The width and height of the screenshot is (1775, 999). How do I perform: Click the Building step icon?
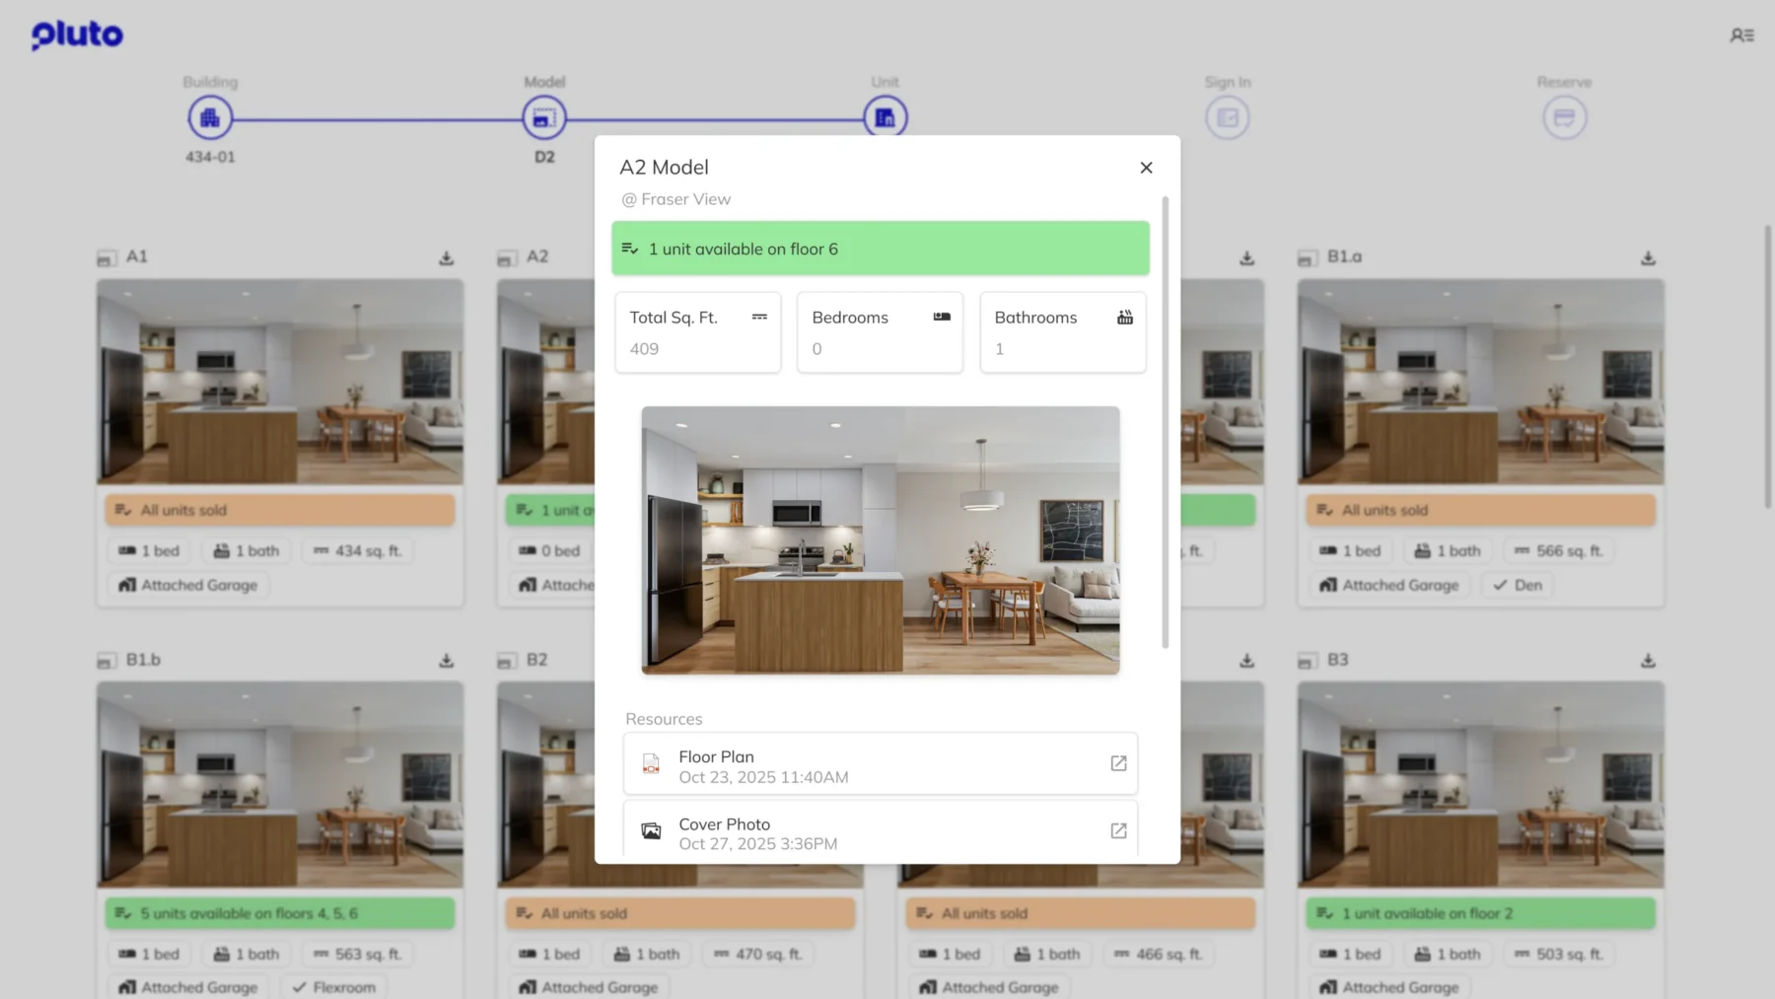pos(210,118)
